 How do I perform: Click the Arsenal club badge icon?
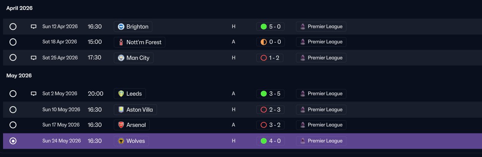121,125
